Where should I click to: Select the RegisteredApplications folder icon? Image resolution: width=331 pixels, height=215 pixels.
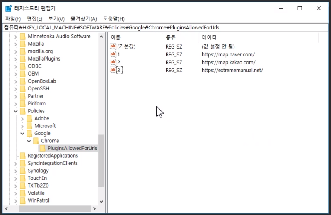[x=23, y=156]
